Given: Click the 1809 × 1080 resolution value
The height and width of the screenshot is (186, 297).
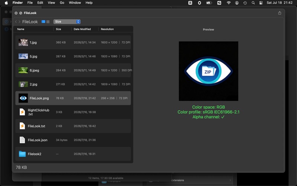Looking at the screenshot, I should tap(109, 84).
